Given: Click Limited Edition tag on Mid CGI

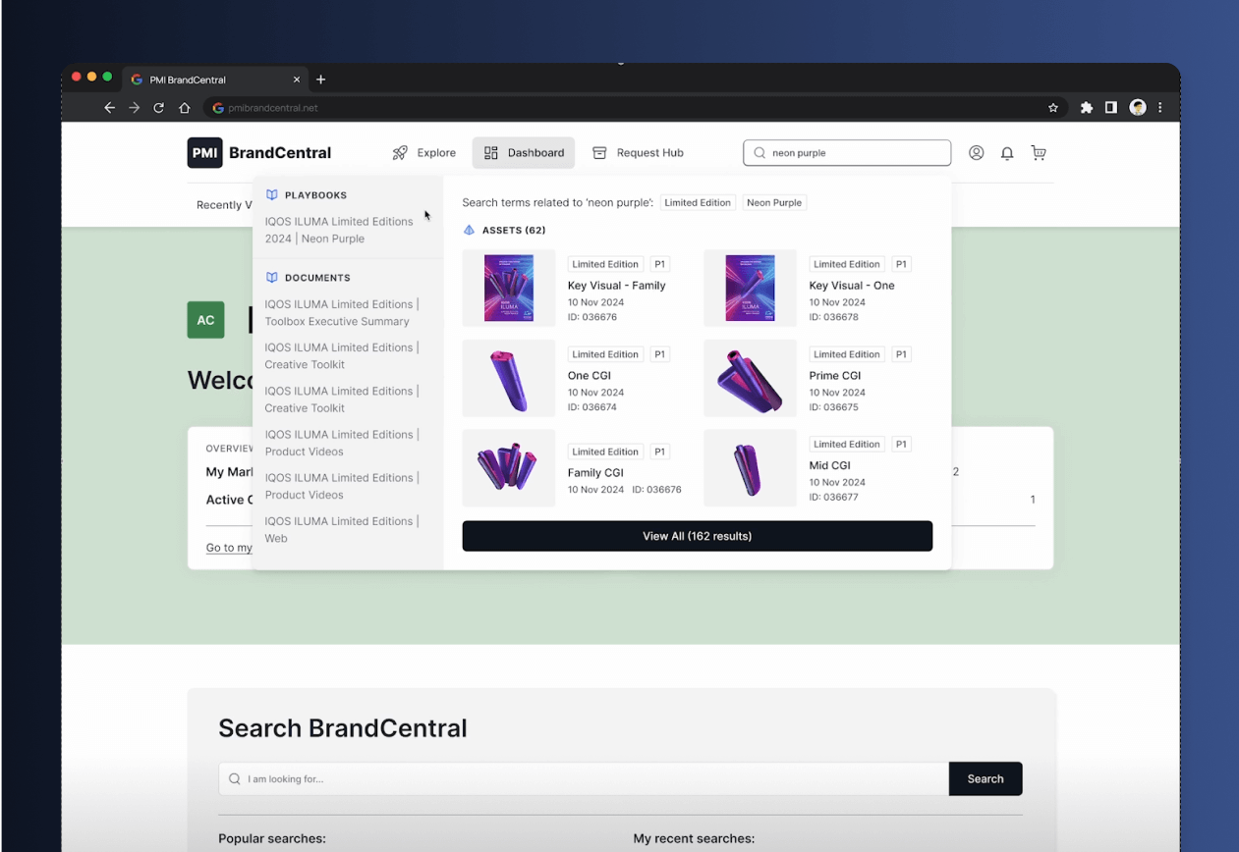Looking at the screenshot, I should coord(846,445).
